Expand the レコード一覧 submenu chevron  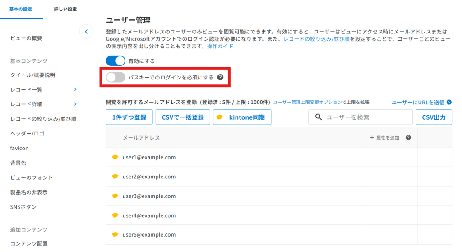(75, 89)
